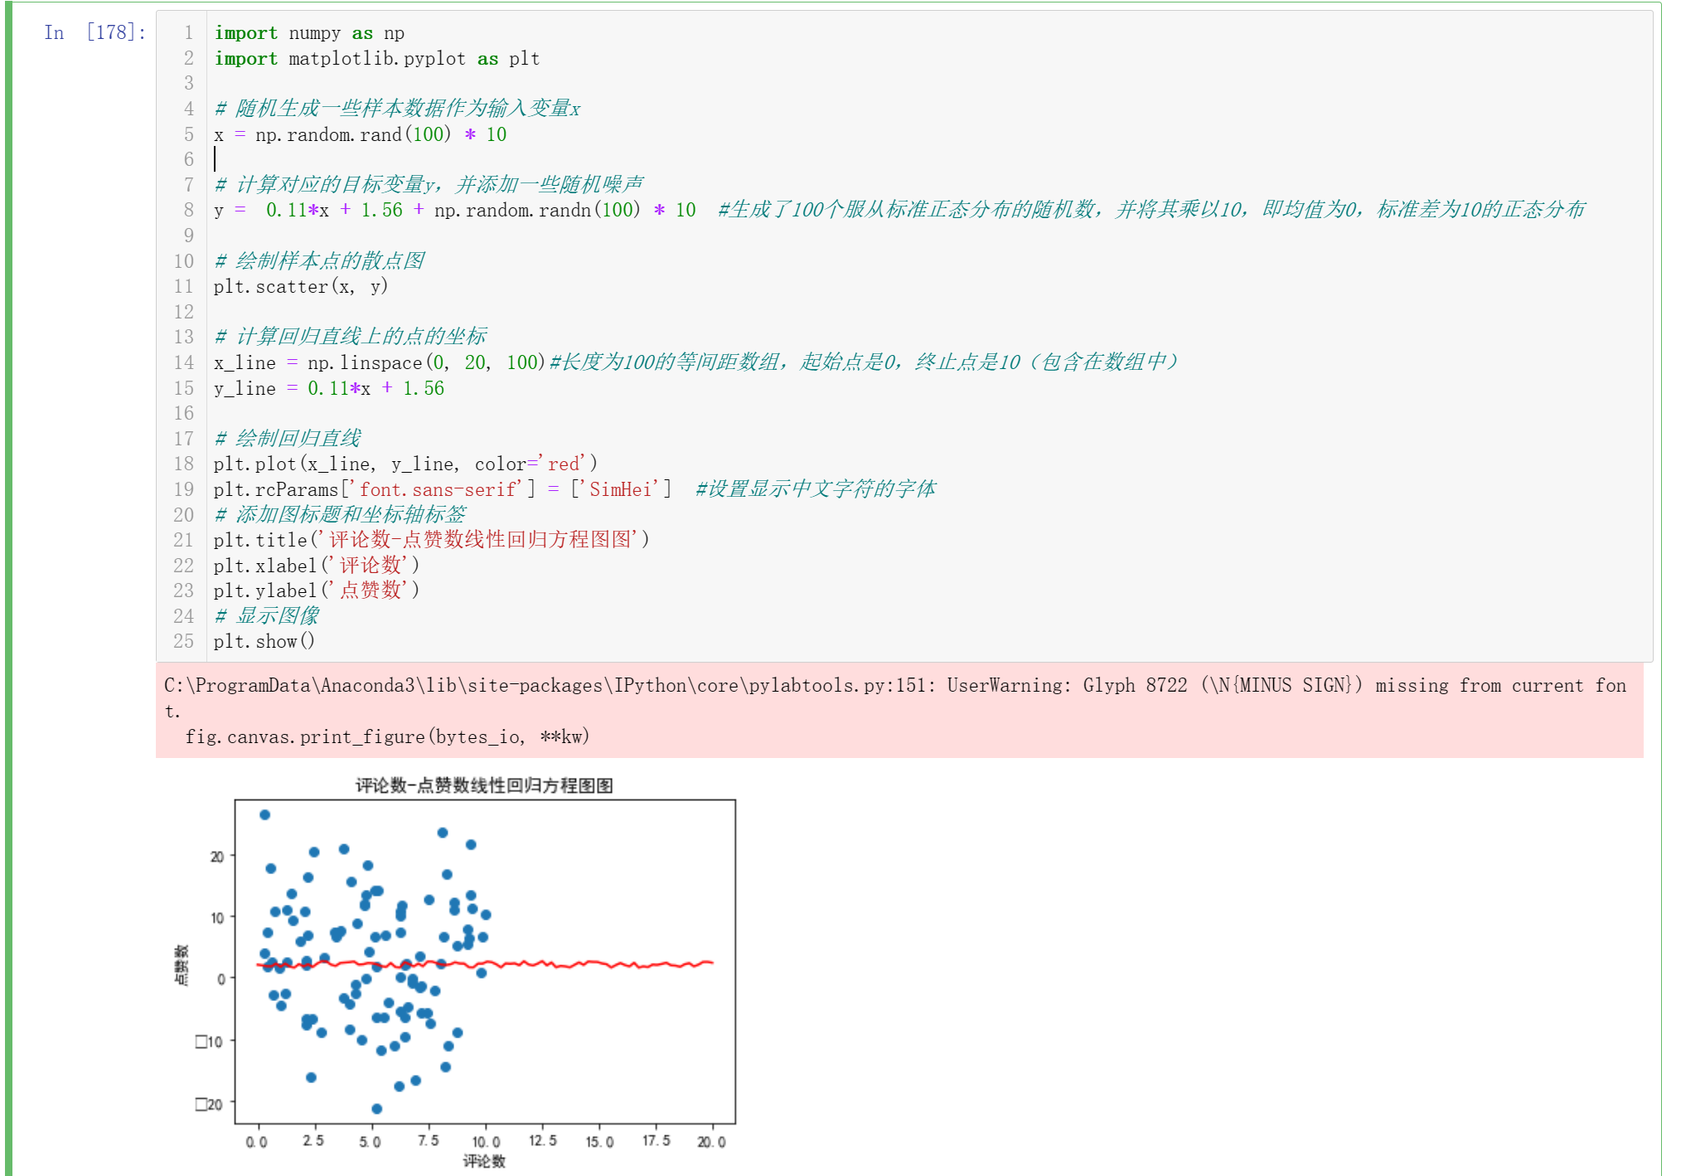Place cursor in the import numpy line

tap(309, 33)
